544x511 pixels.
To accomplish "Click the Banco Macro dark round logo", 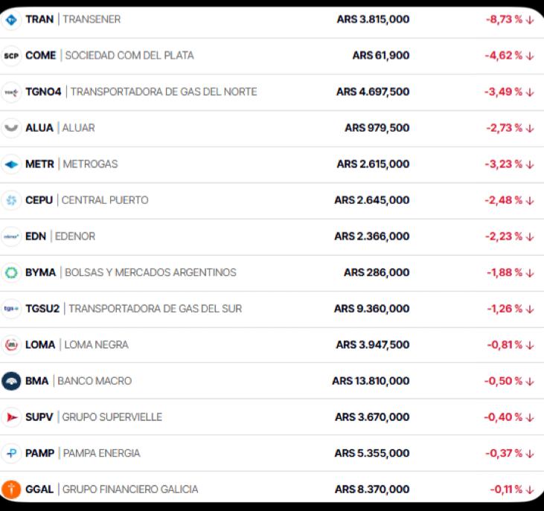I will (11, 381).
